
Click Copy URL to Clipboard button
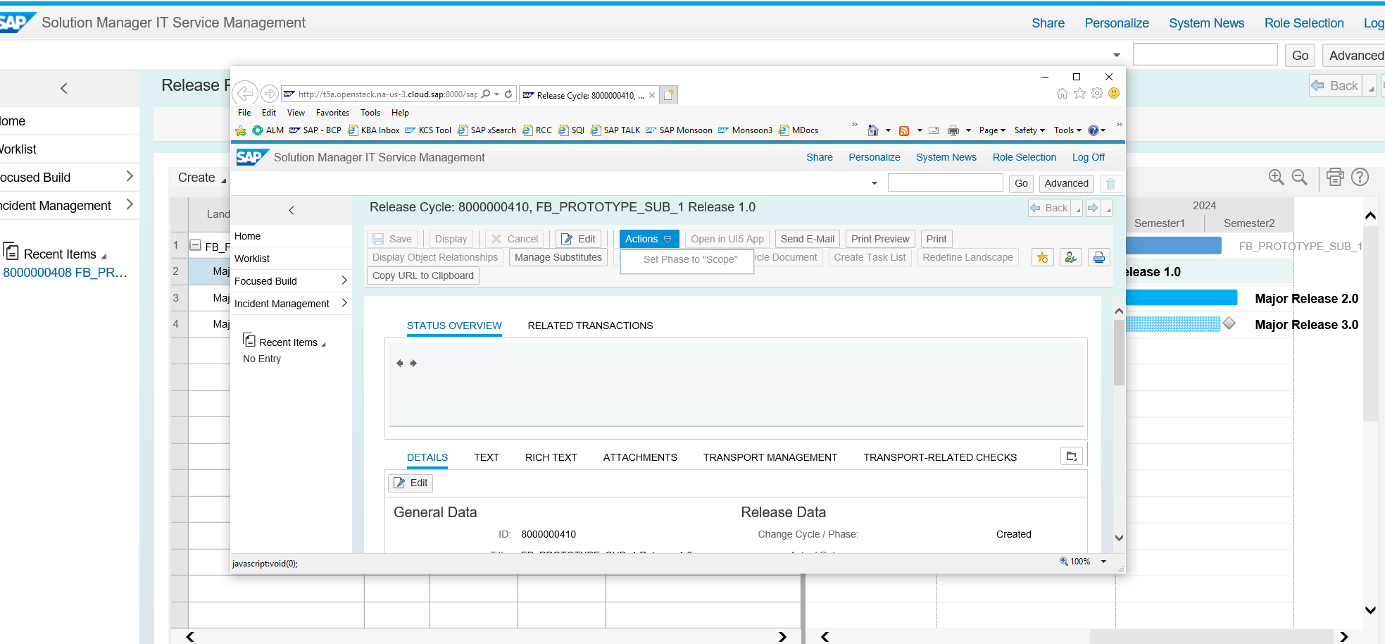423,275
